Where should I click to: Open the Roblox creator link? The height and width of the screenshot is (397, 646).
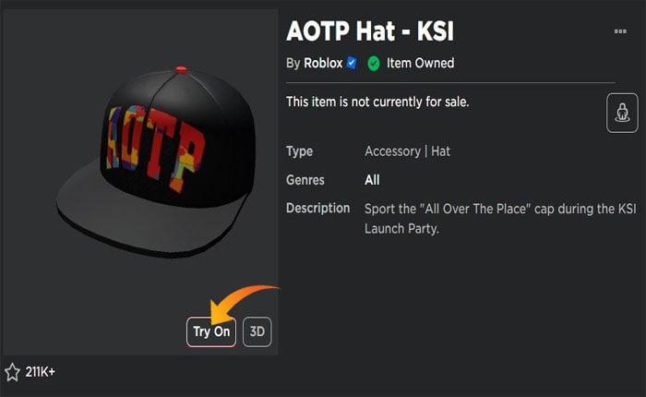pyautogui.click(x=323, y=64)
